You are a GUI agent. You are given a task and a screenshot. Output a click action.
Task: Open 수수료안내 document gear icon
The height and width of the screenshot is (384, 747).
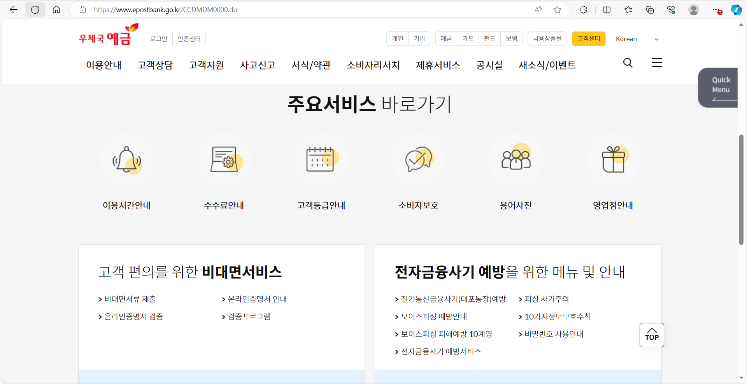(224, 159)
